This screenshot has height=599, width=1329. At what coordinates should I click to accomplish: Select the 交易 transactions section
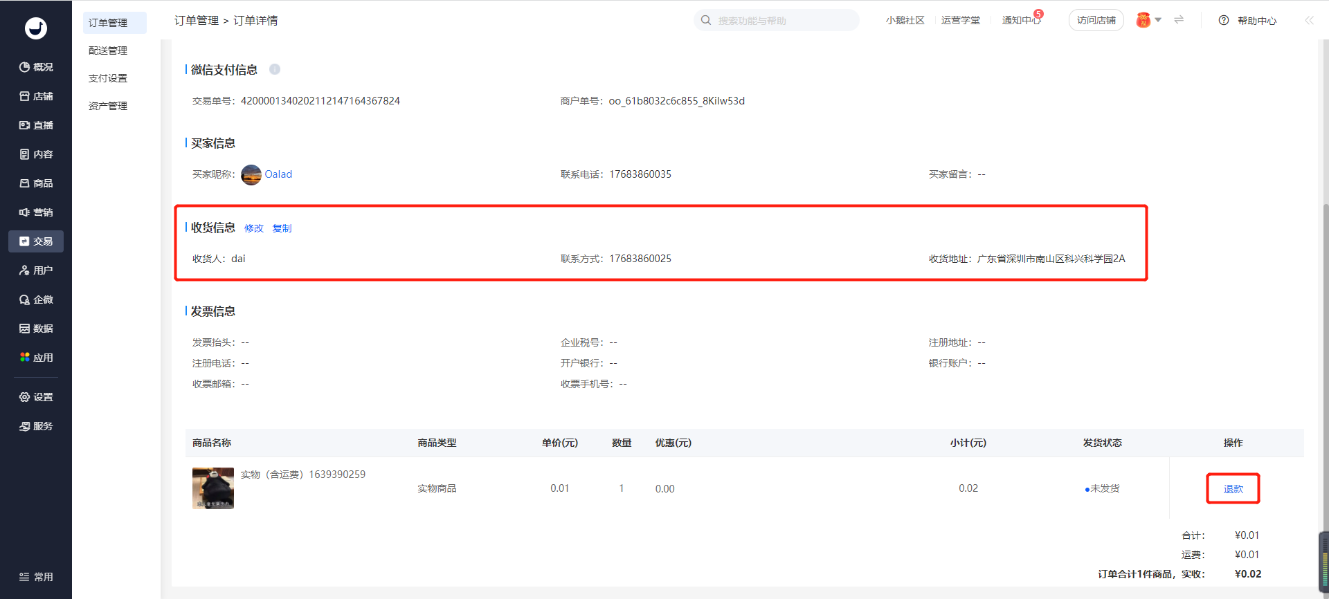coord(36,241)
